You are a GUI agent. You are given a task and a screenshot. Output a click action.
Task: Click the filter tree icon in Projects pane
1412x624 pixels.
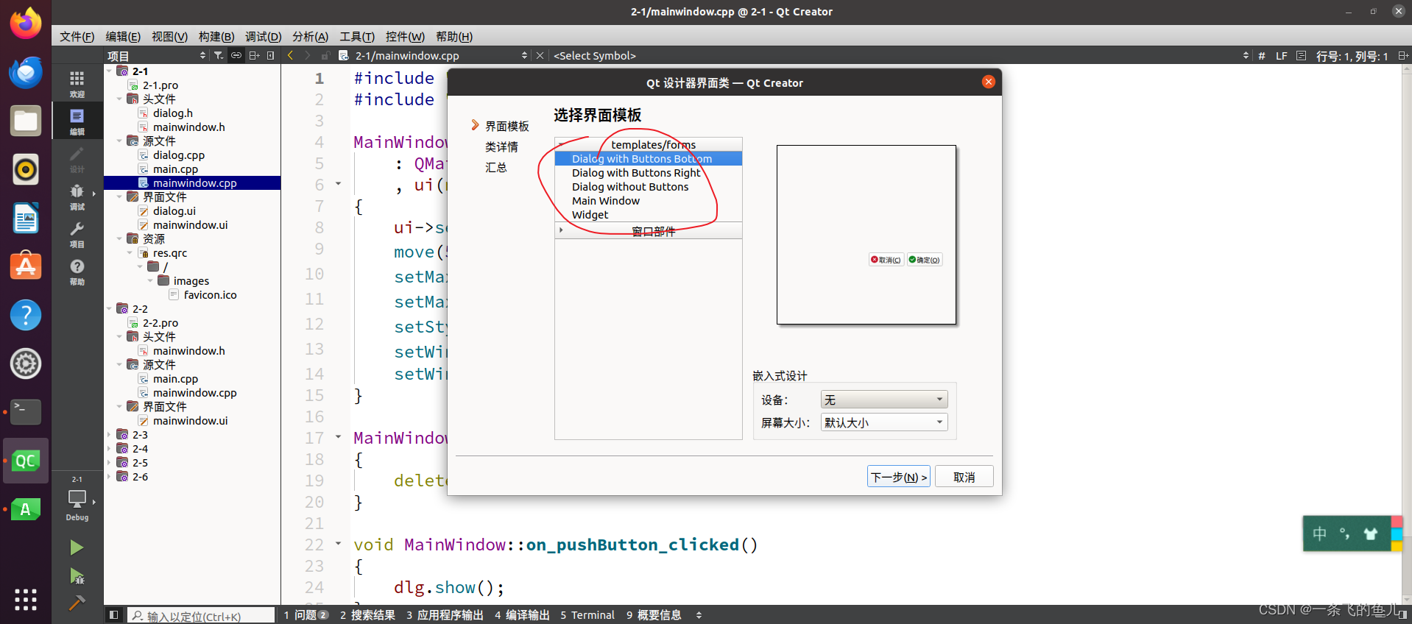click(219, 55)
